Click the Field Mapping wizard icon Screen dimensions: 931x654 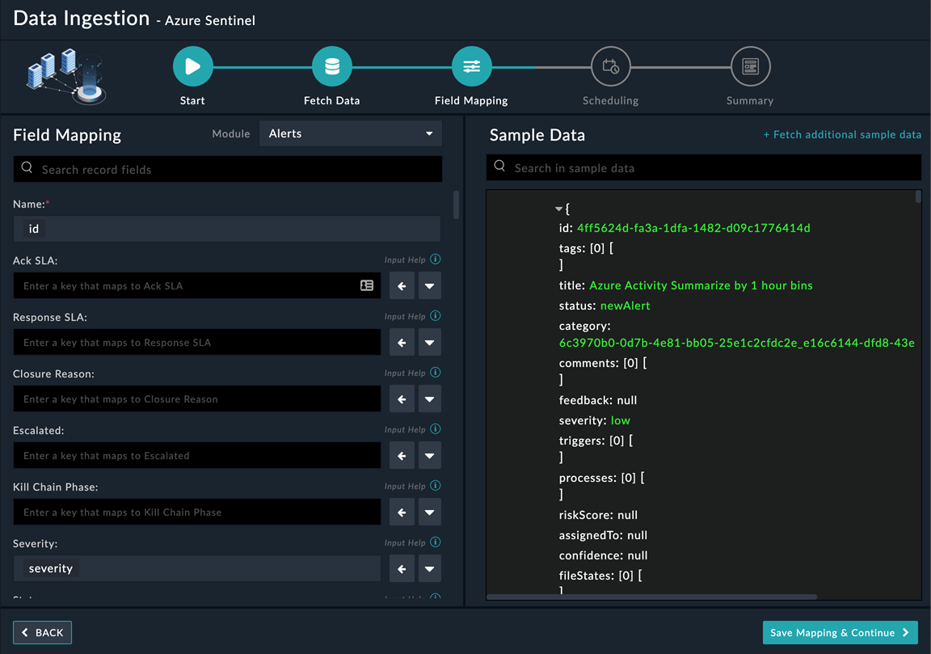tap(471, 66)
